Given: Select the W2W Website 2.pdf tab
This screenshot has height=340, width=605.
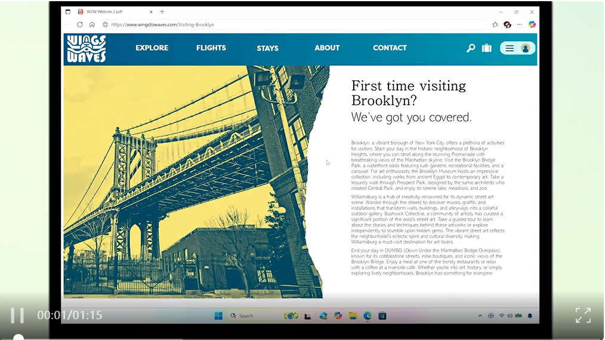Looking at the screenshot, I should tap(110, 11).
